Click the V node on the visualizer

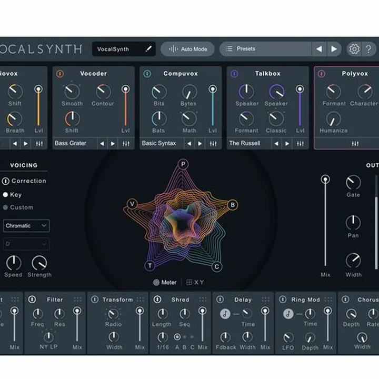click(132, 204)
